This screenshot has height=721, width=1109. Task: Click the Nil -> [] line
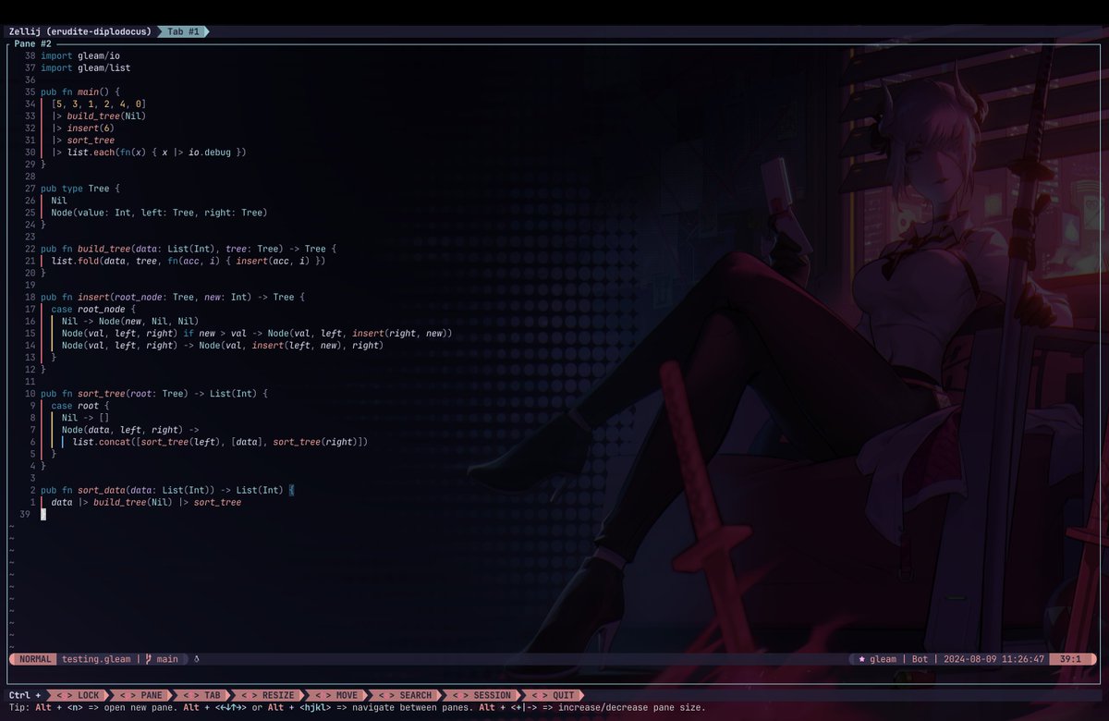[86, 417]
